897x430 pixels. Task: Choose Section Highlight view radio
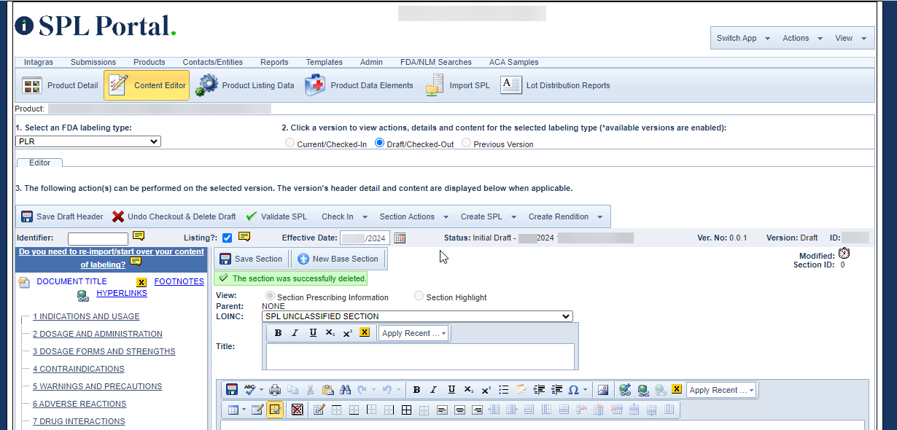coord(419,296)
